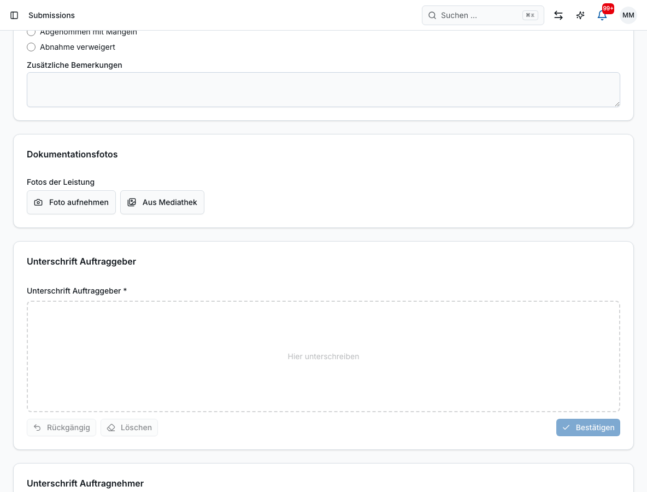Click the 'Aus Mediathek' button

click(162, 202)
